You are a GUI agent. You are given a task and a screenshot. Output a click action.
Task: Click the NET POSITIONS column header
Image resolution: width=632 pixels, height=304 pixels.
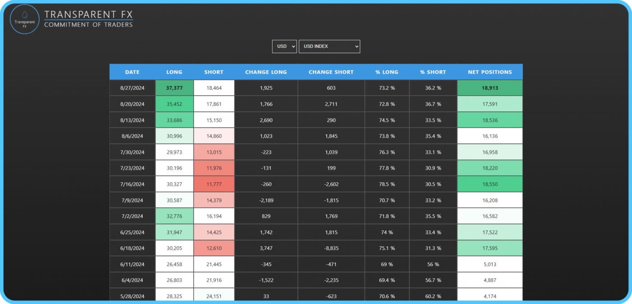pyautogui.click(x=490, y=72)
